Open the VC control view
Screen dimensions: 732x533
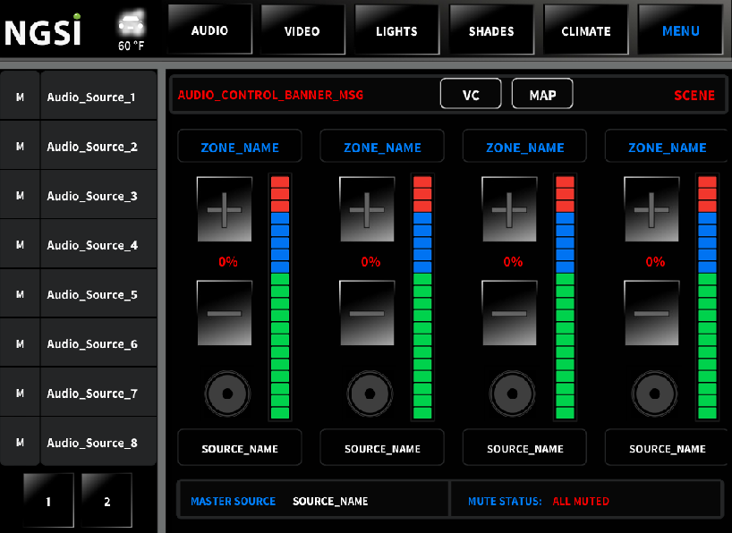471,93
